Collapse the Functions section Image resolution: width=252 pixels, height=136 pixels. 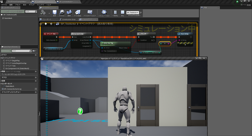(1, 72)
